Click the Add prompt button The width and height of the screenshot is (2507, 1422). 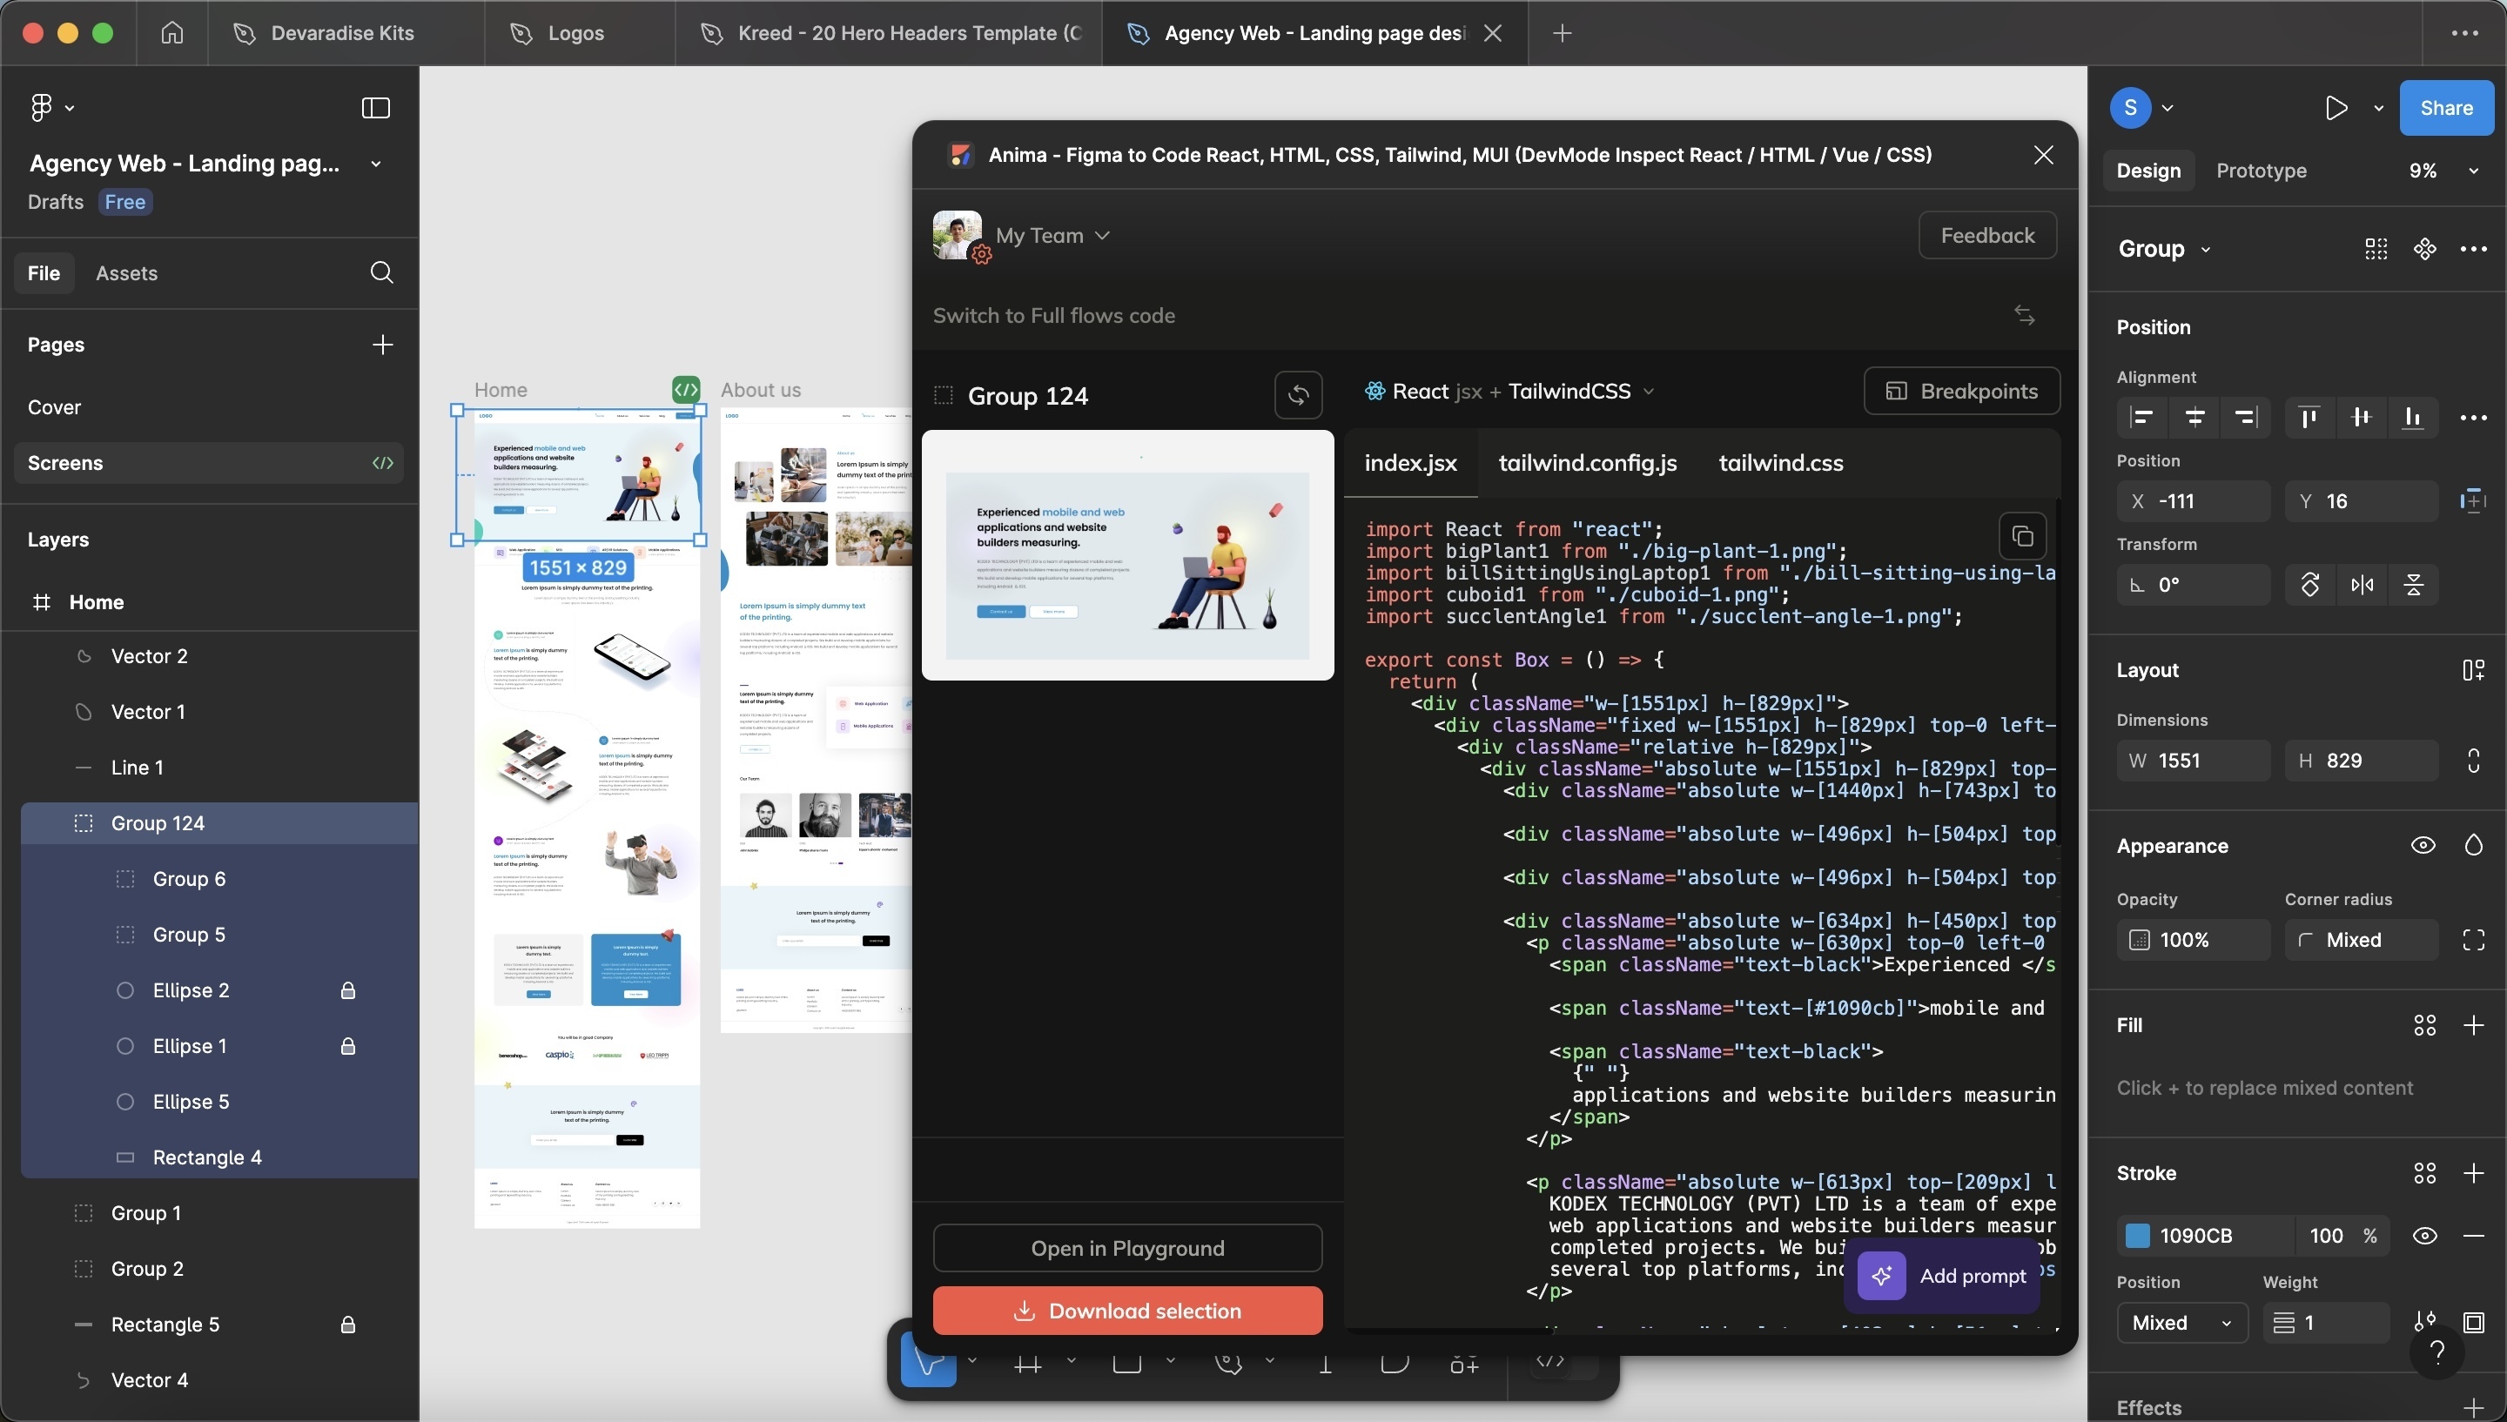(1941, 1277)
